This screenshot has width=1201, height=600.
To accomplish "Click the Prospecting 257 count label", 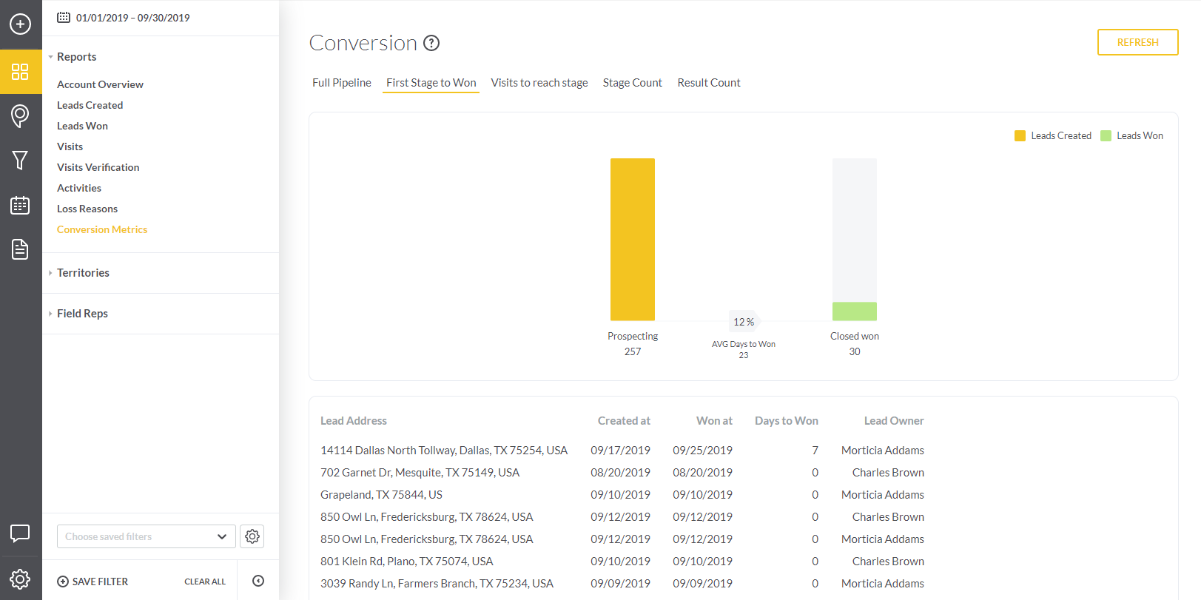I will pyautogui.click(x=633, y=351).
